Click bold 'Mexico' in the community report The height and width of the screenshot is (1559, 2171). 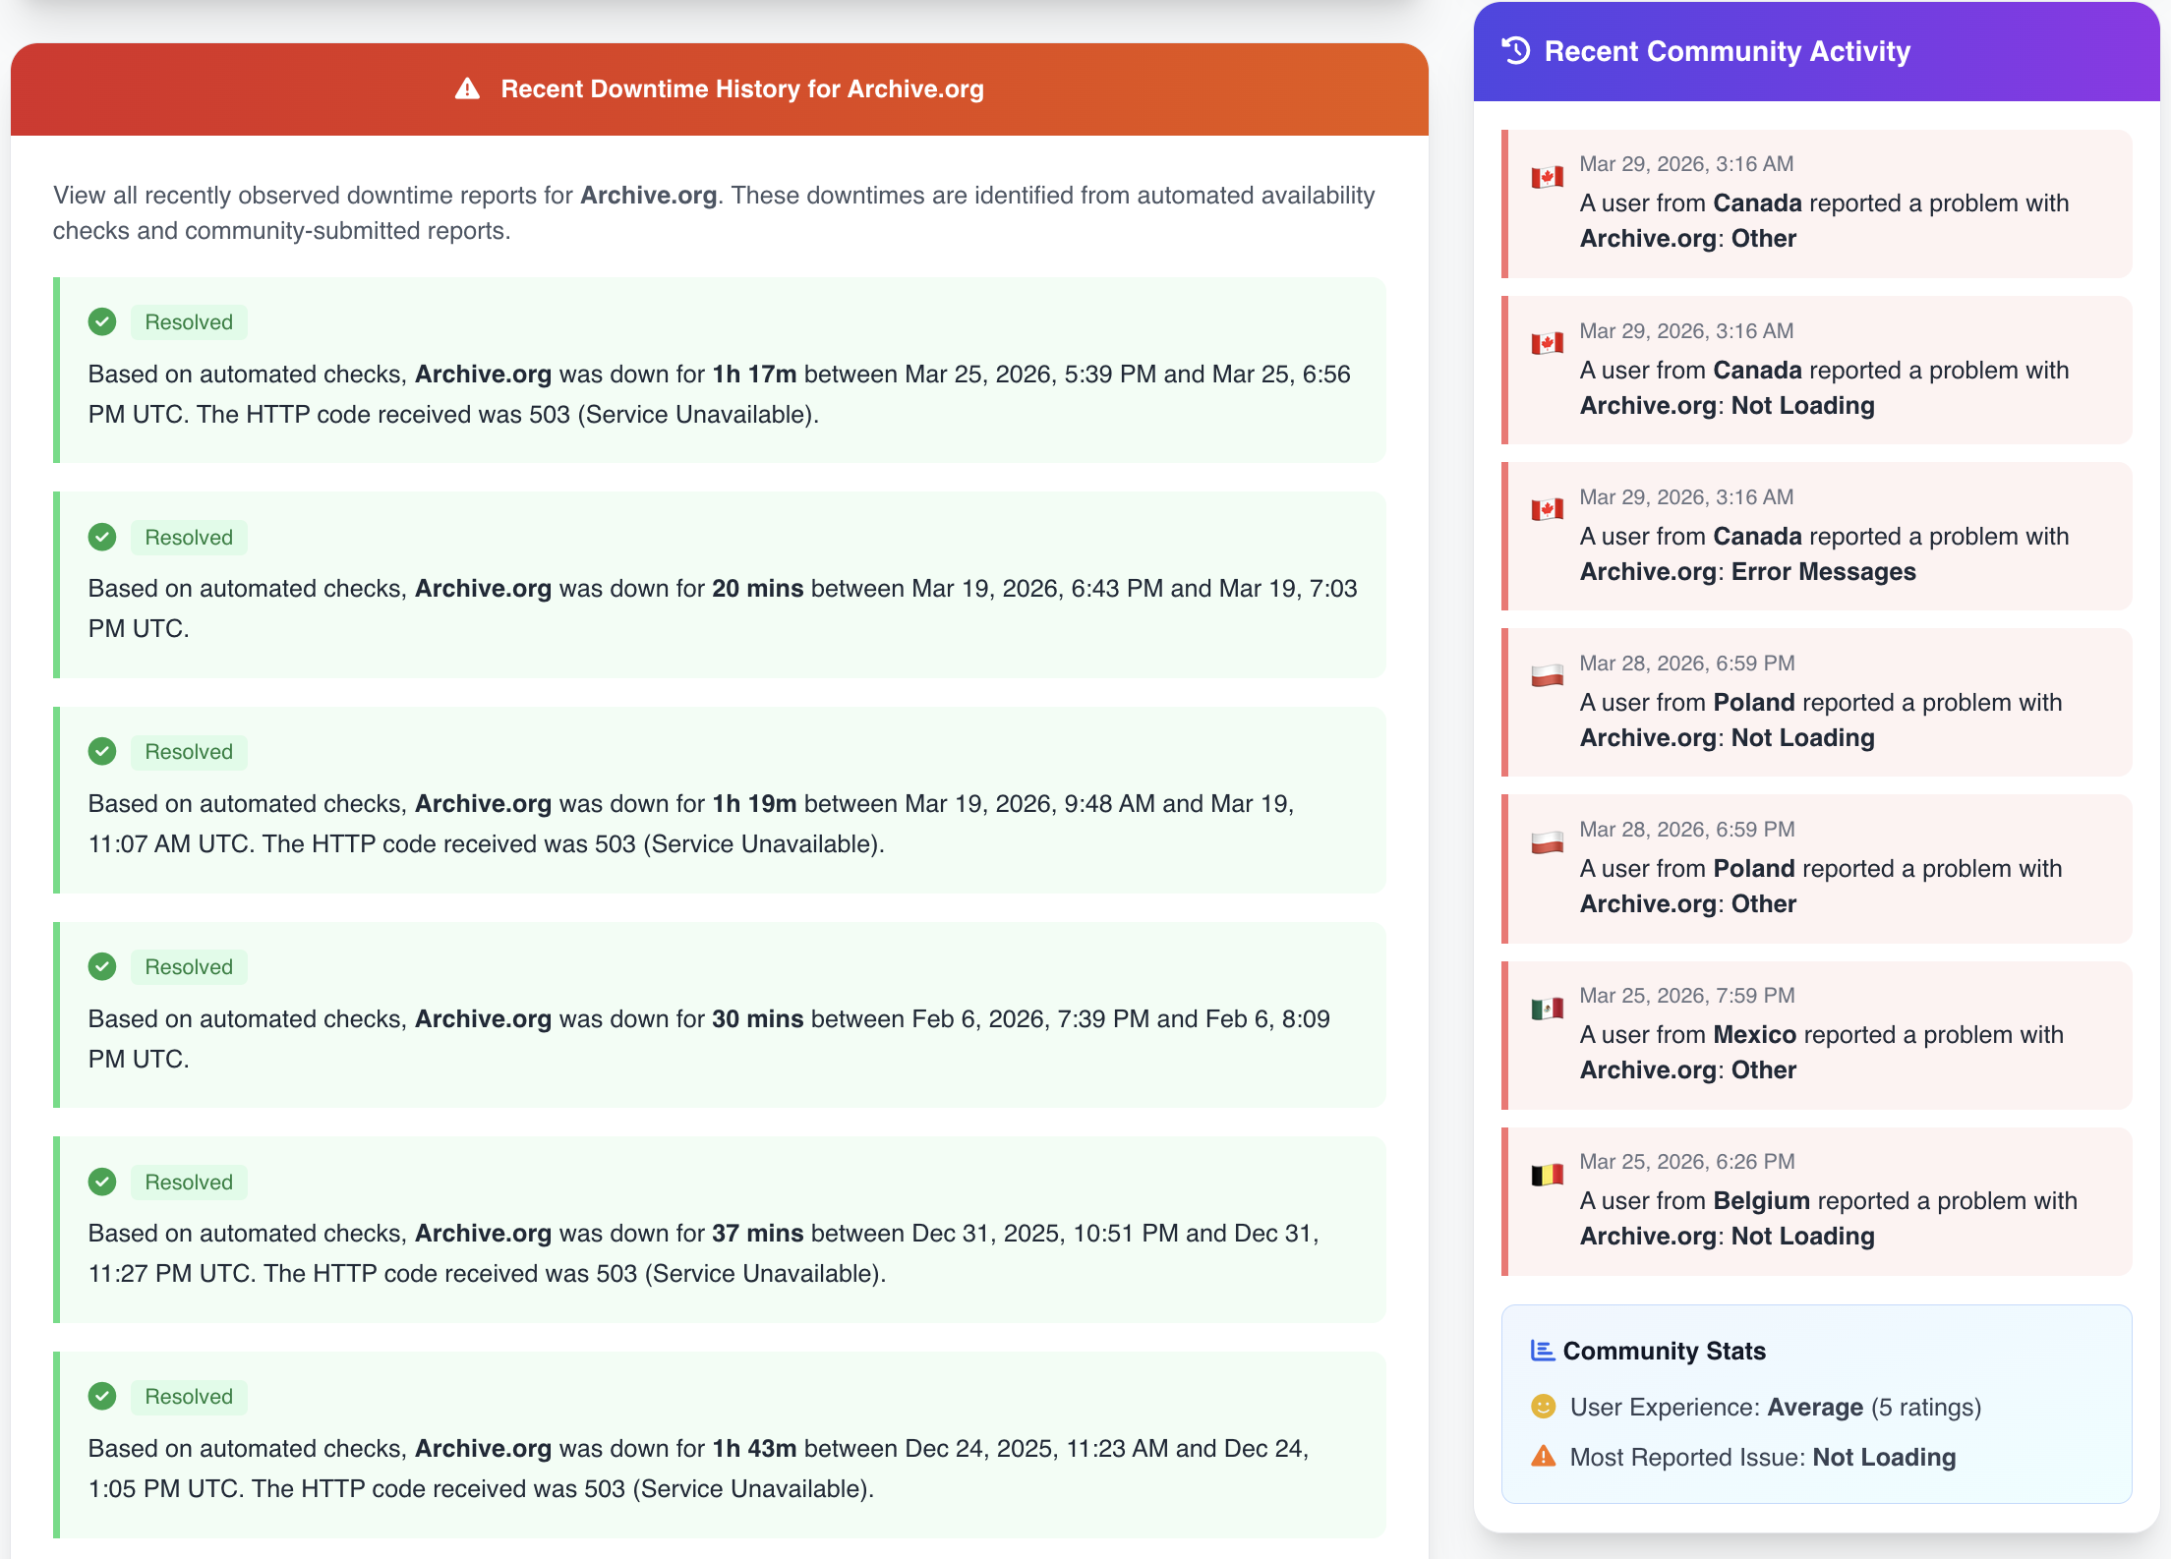1755,1035
